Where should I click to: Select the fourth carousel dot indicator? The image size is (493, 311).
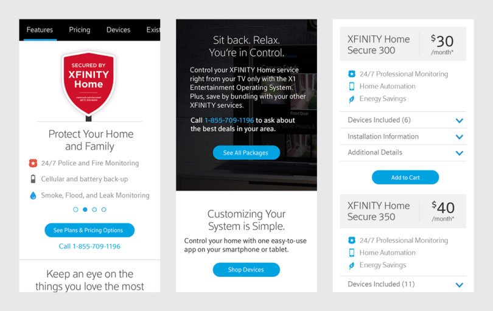click(x=103, y=209)
